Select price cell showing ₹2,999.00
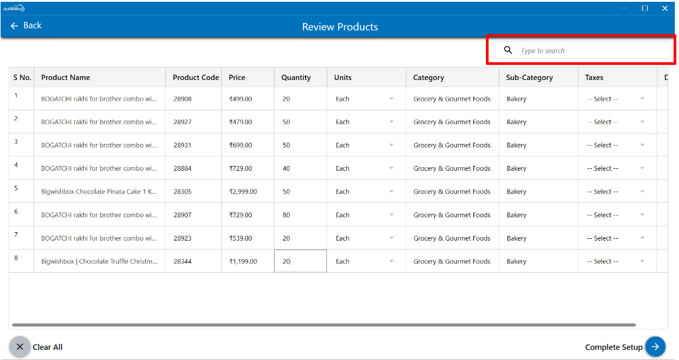This screenshot has width=679, height=360. (x=243, y=192)
